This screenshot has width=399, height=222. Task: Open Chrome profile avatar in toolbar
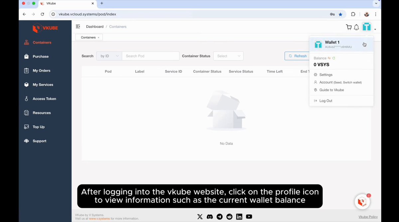coord(366,14)
